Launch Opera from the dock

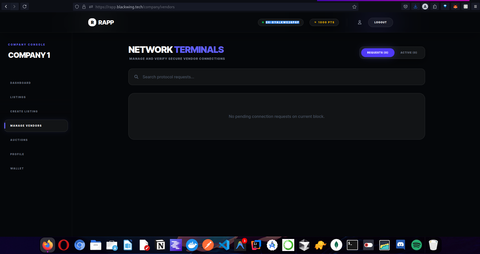[64, 245]
